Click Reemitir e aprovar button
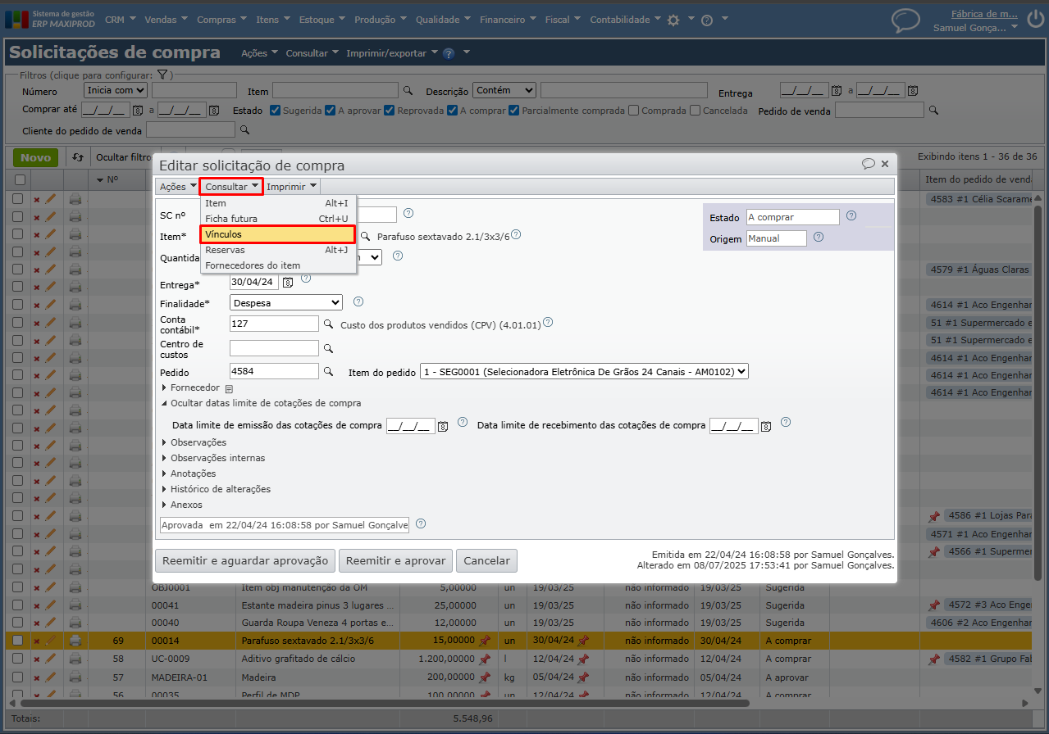The width and height of the screenshot is (1049, 734). click(x=395, y=561)
